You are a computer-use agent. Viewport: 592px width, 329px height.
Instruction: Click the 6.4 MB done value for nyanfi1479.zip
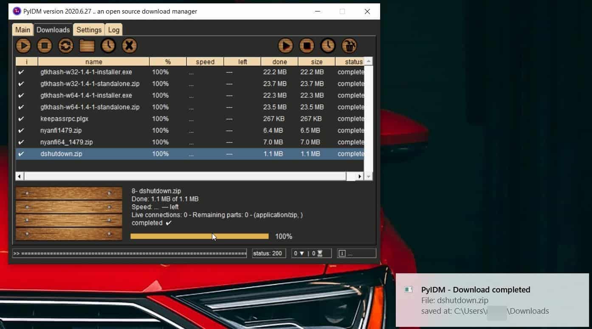(x=273, y=130)
